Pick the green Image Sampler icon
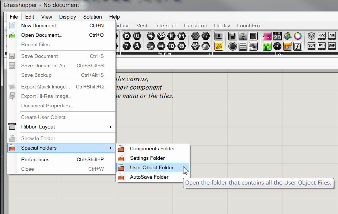Screen dimensions: 338x214 pos(267,46)
